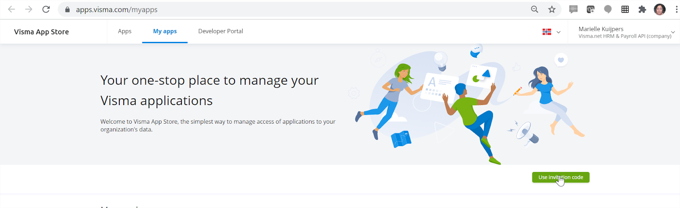
Task: Click "Visma.net HRM & Payroll API (company)" text
Action: [x=625, y=36]
